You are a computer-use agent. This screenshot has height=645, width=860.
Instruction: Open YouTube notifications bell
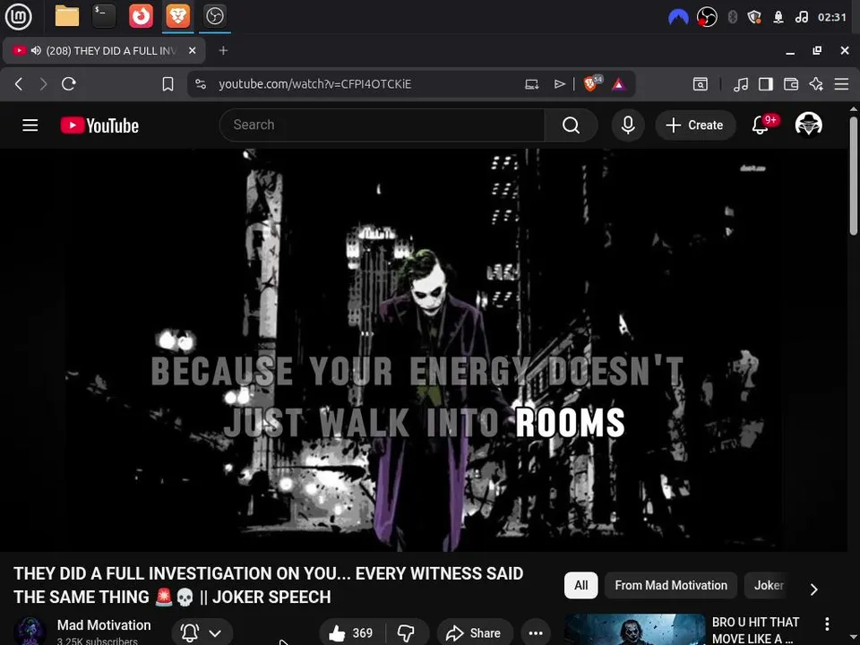click(761, 125)
